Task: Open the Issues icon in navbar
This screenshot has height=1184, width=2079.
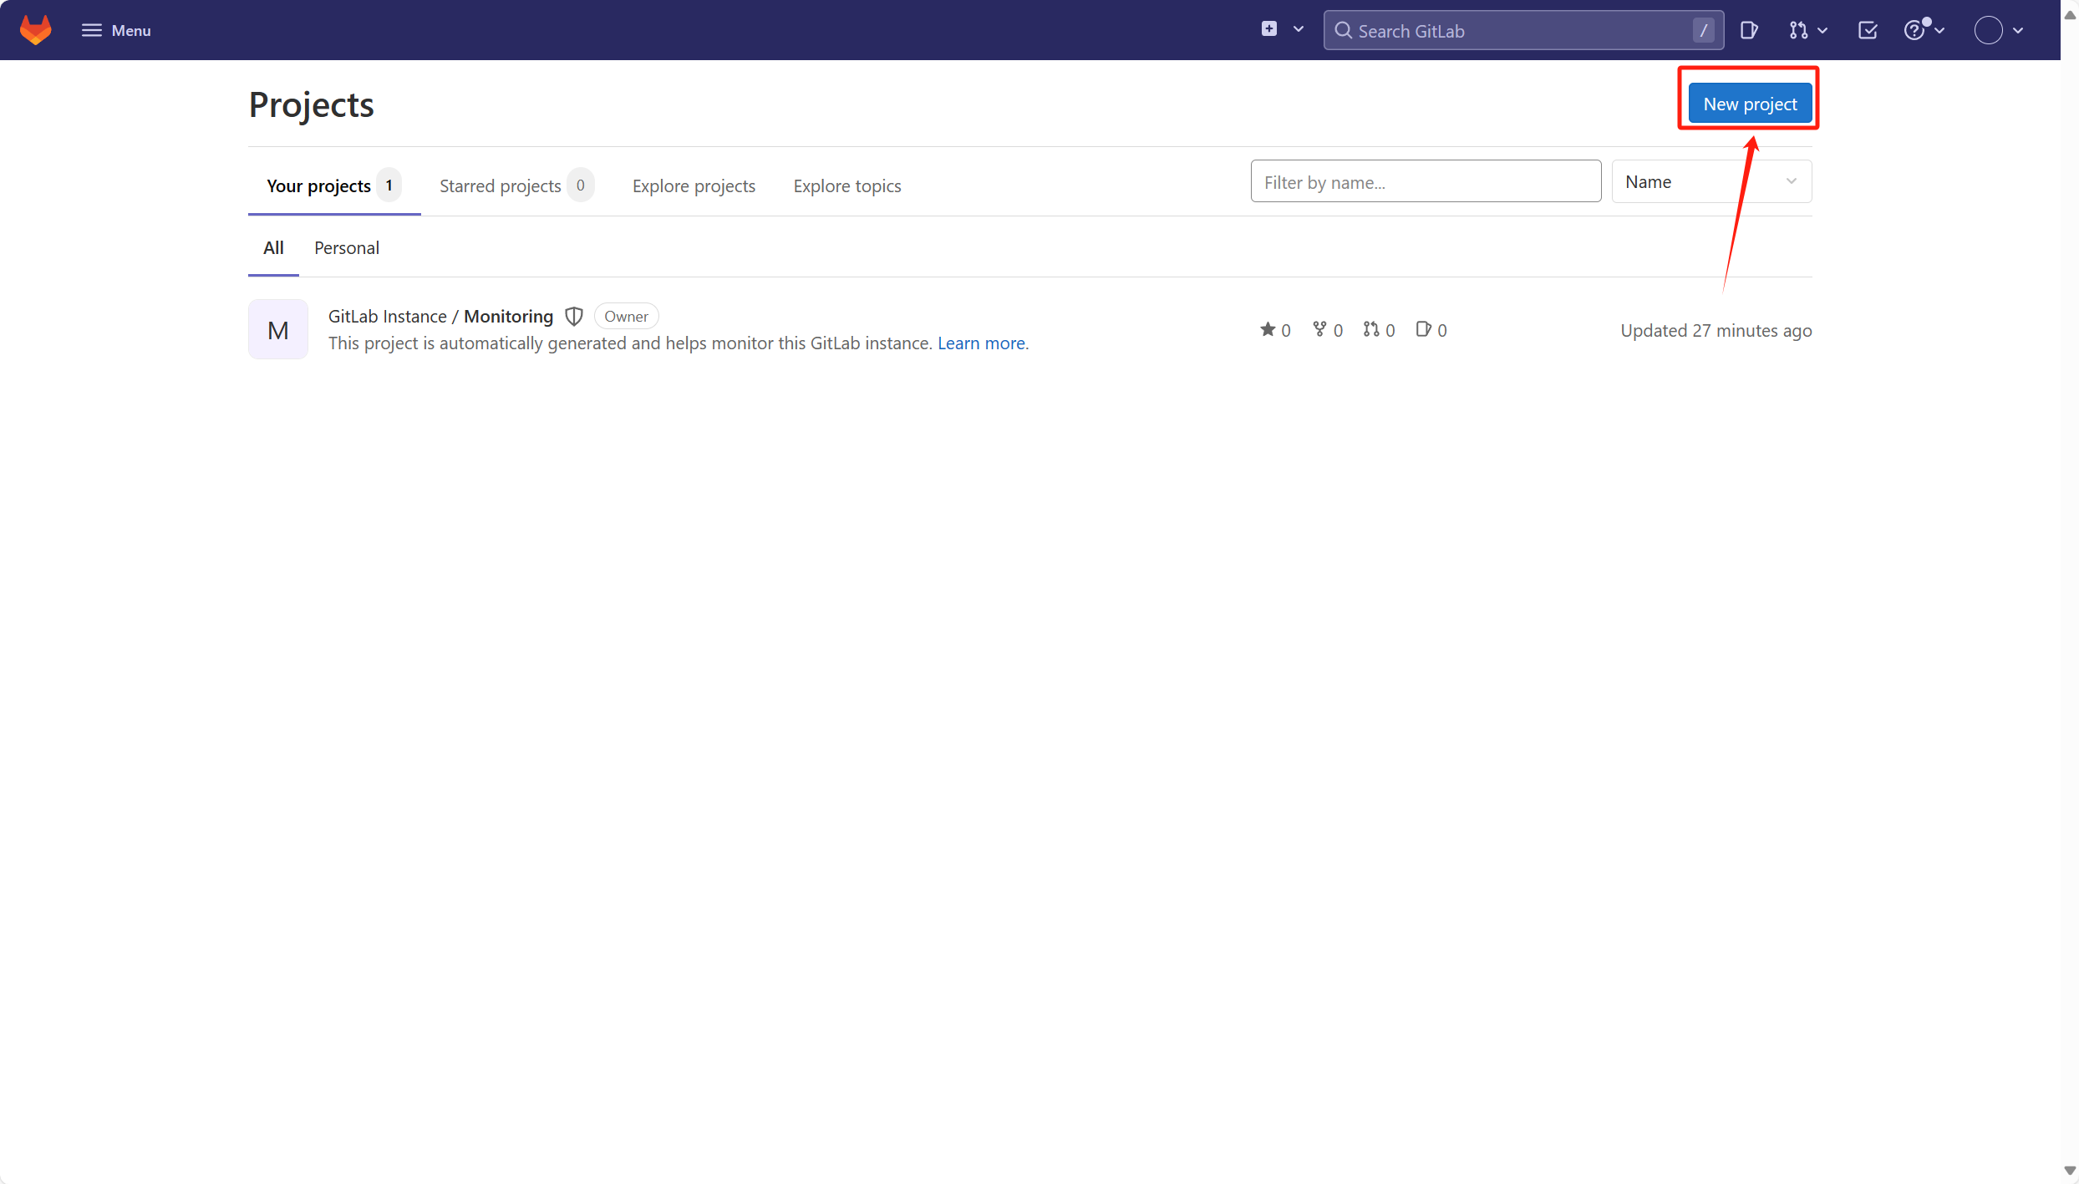Action: click(1748, 30)
